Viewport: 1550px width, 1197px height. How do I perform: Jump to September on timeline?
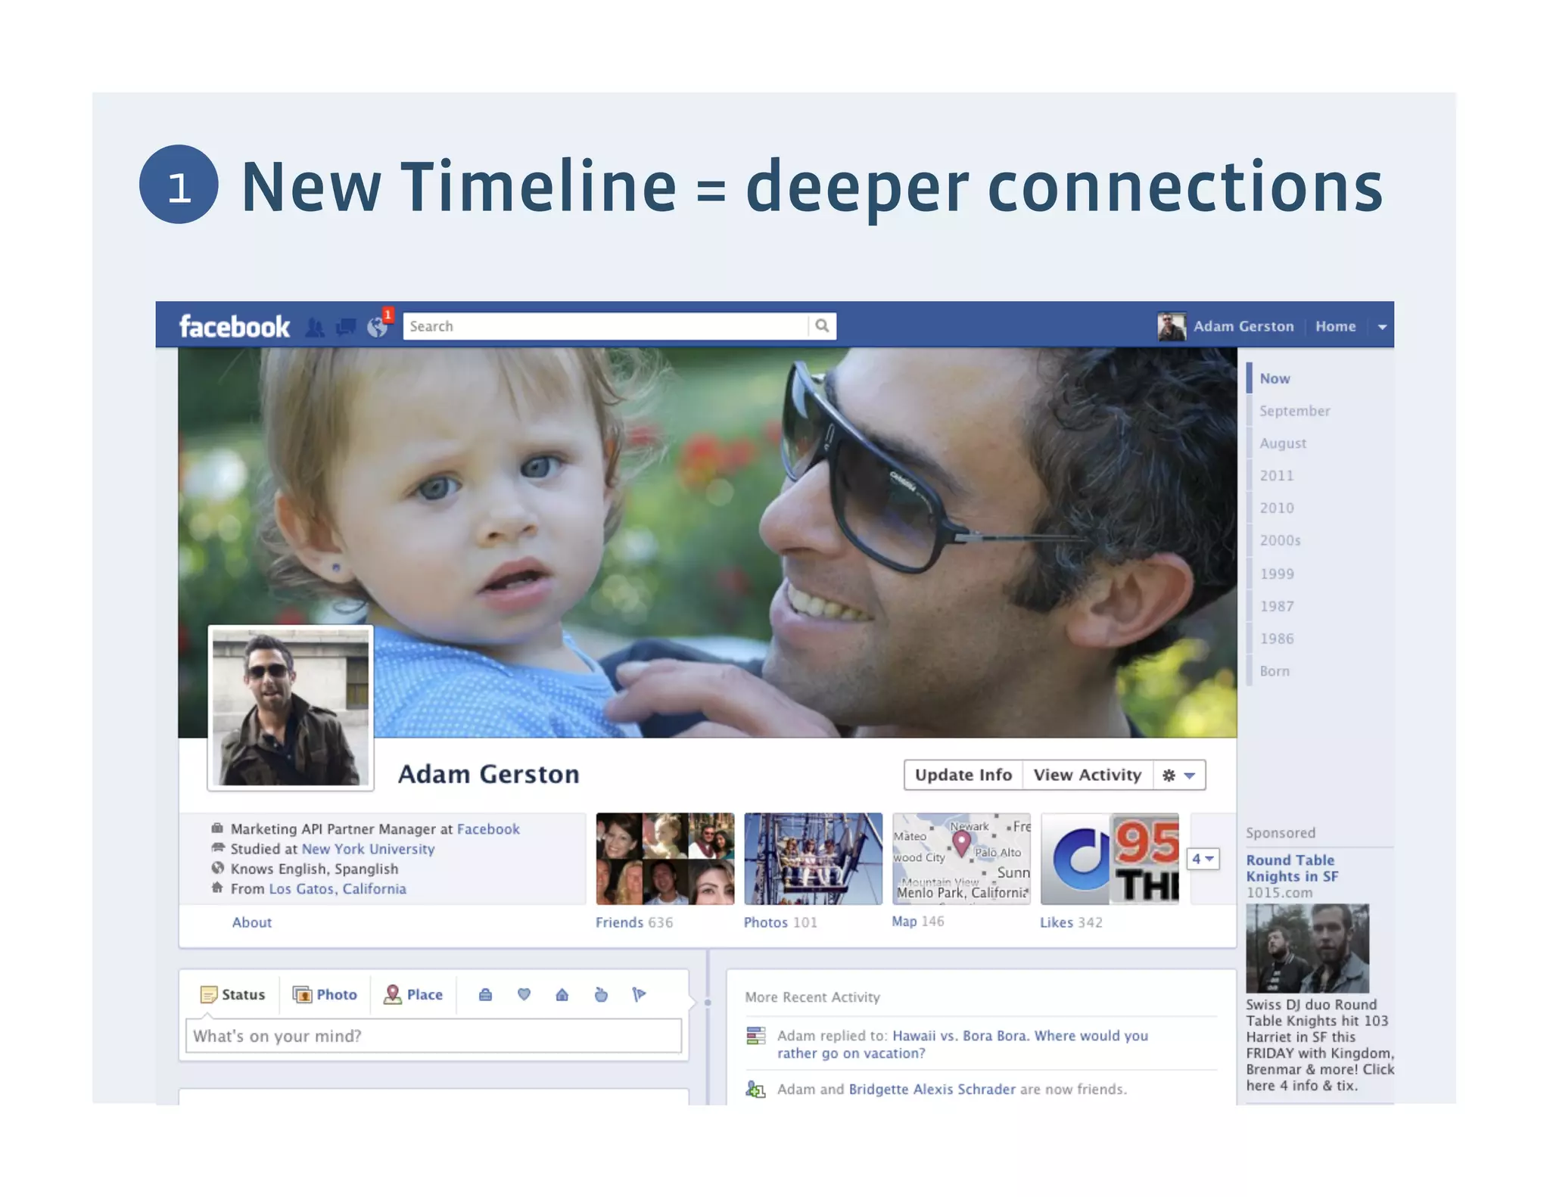[1294, 411]
